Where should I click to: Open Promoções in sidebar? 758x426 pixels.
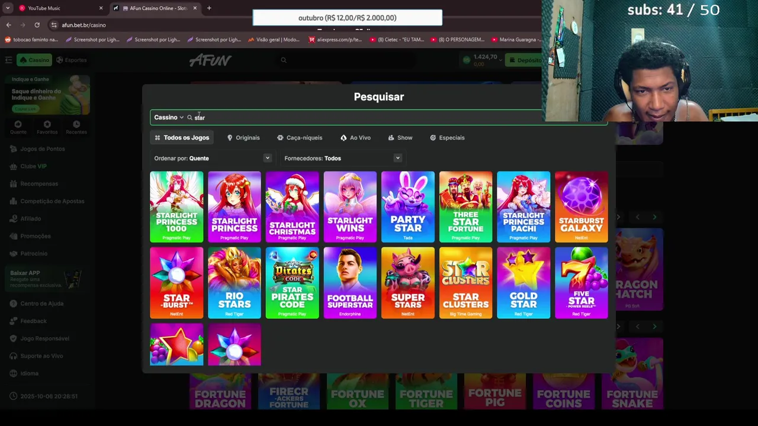[31, 236]
